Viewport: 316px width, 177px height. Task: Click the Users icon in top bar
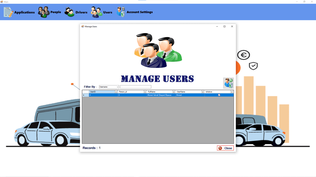pos(96,12)
